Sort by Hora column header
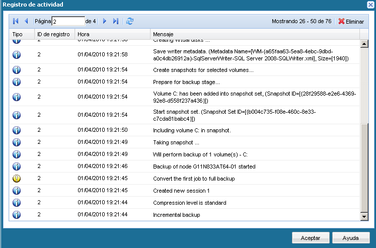The image size is (376, 248). coord(112,34)
